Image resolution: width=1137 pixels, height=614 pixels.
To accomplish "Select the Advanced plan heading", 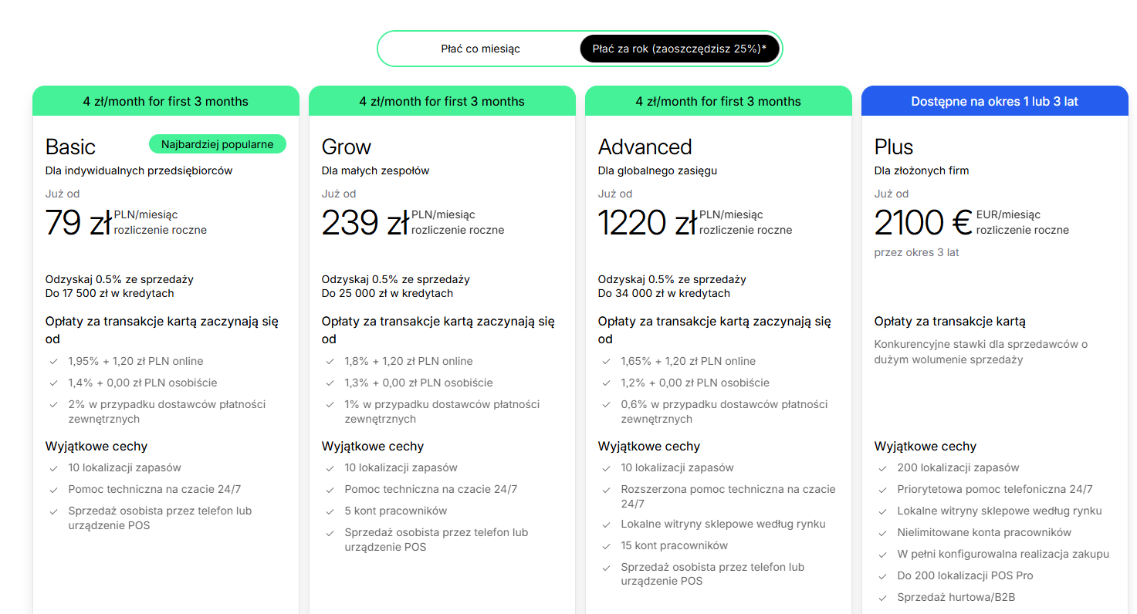I will (x=645, y=147).
